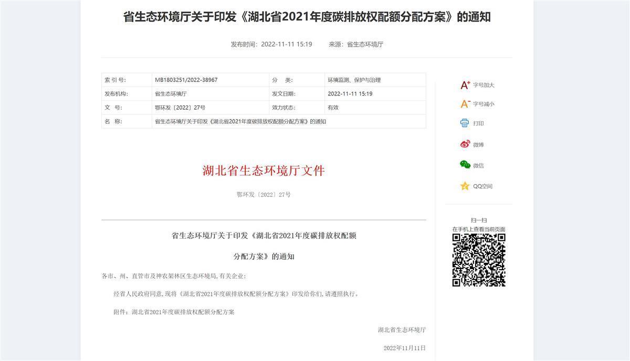
Task: Share via the red Weibo icon
Action: [x=465, y=144]
